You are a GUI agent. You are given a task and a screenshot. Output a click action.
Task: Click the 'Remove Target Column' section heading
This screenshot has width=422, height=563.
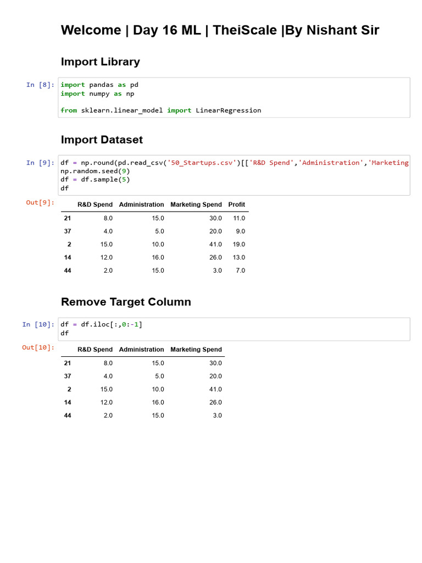pyautogui.click(x=126, y=302)
